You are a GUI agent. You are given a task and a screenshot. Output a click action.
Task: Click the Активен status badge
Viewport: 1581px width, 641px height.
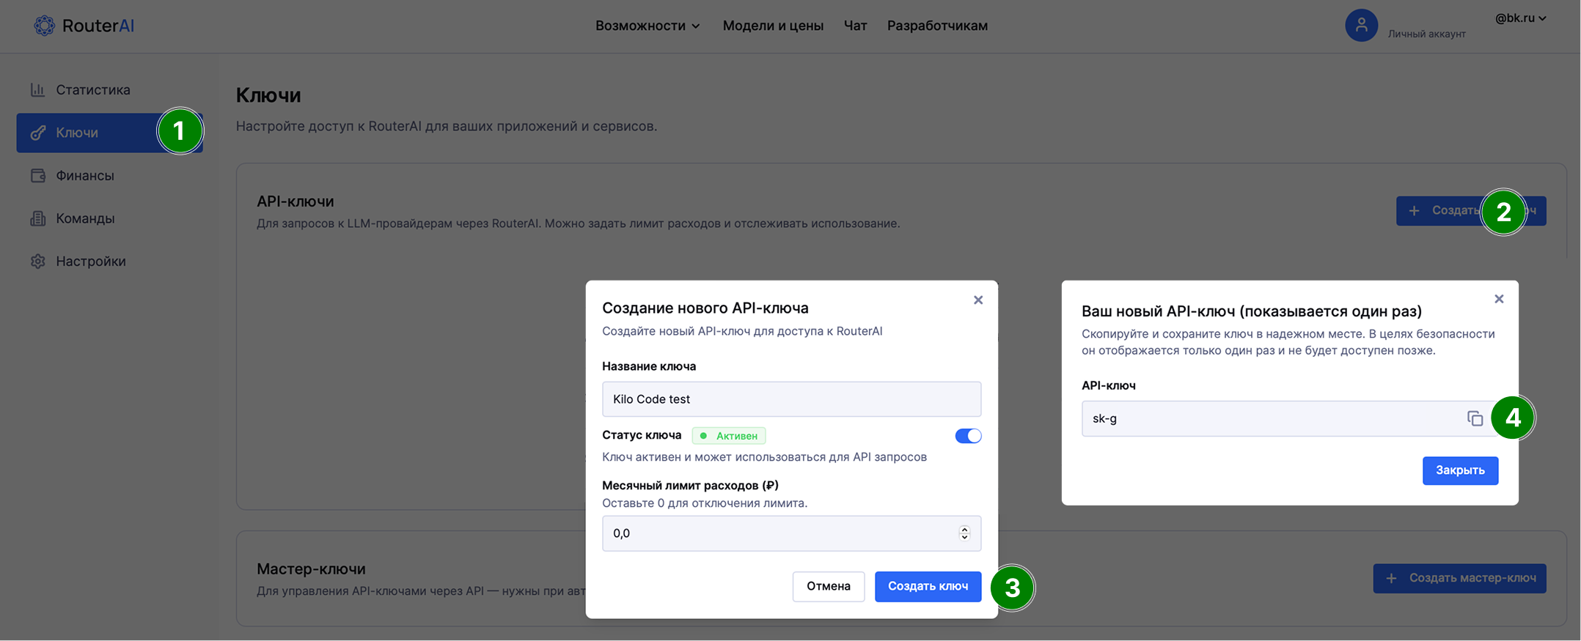tap(729, 436)
